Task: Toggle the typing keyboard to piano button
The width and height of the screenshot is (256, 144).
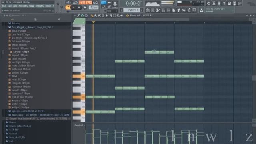Action: coord(104,3)
